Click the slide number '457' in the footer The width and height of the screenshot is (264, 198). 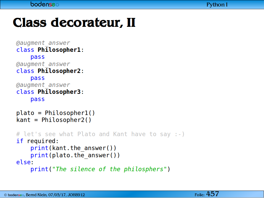point(212,194)
